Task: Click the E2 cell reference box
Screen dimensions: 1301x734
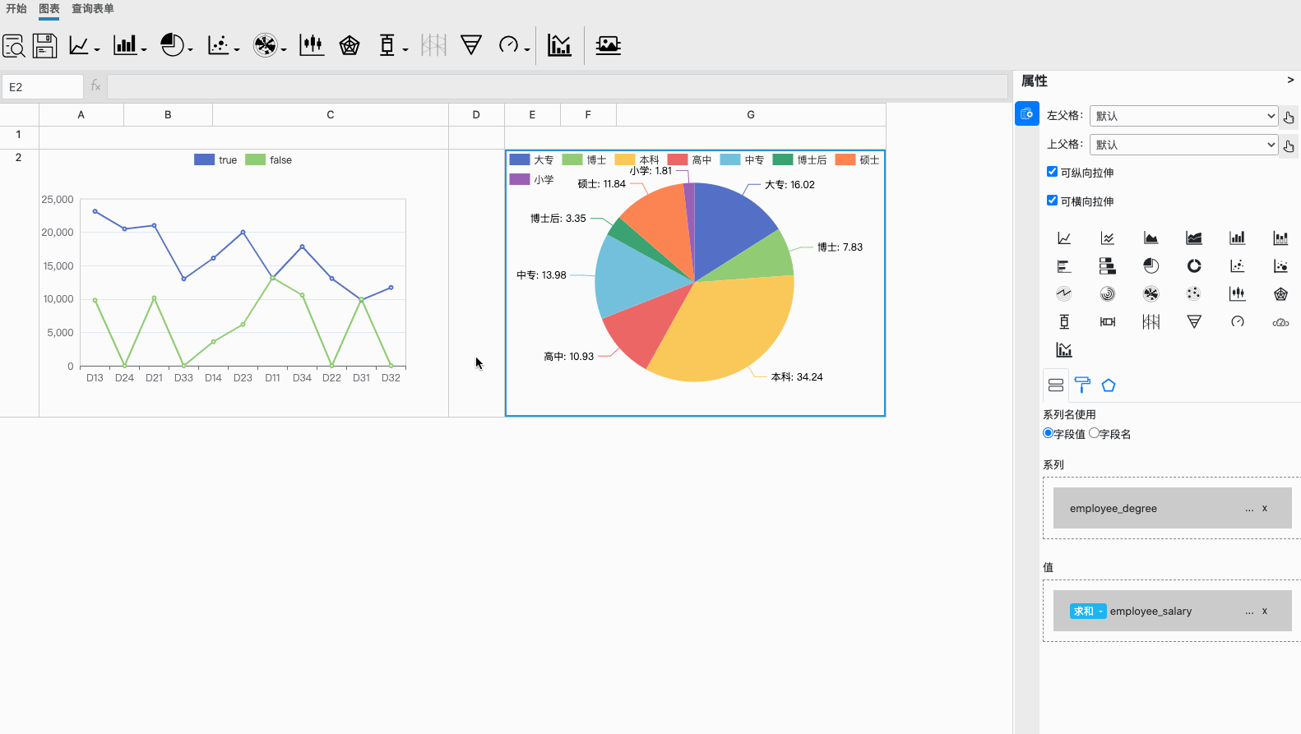Action: coord(42,87)
